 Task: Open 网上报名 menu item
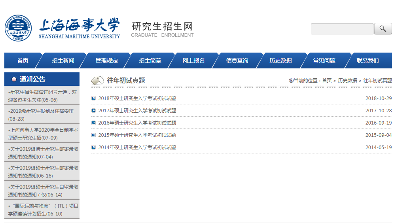pos(193,60)
